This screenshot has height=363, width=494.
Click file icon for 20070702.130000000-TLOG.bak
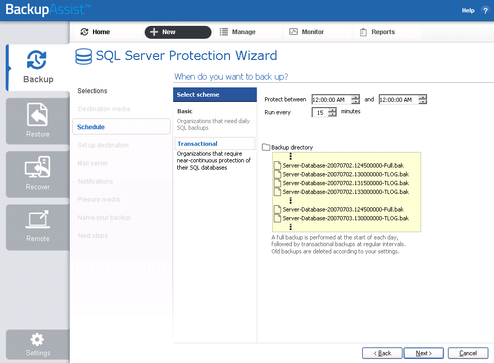277,174
